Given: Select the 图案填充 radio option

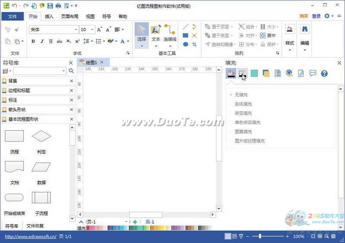Looking at the screenshot, I should tap(231, 132).
